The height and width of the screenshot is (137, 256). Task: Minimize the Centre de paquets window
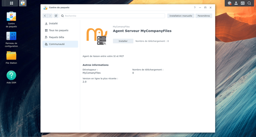(200, 7)
